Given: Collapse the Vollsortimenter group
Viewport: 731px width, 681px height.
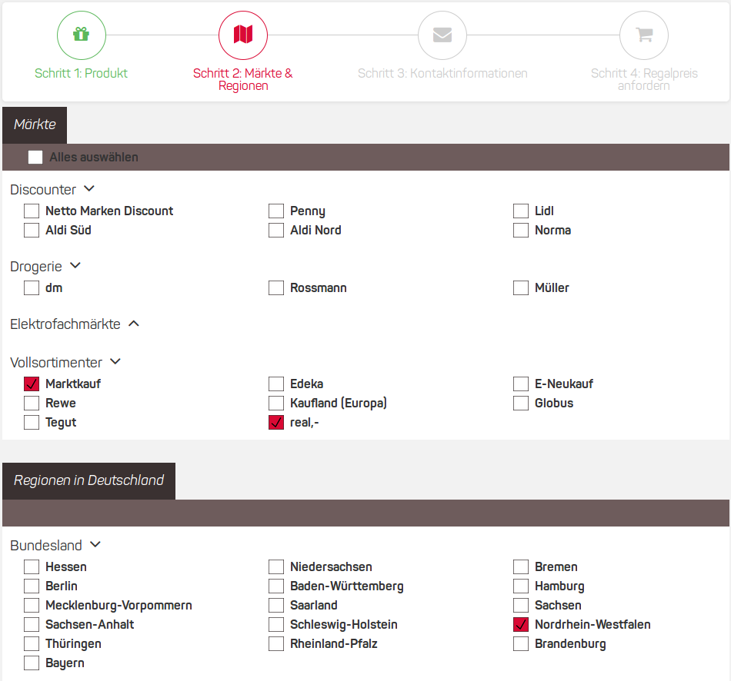Looking at the screenshot, I should pyautogui.click(x=115, y=362).
